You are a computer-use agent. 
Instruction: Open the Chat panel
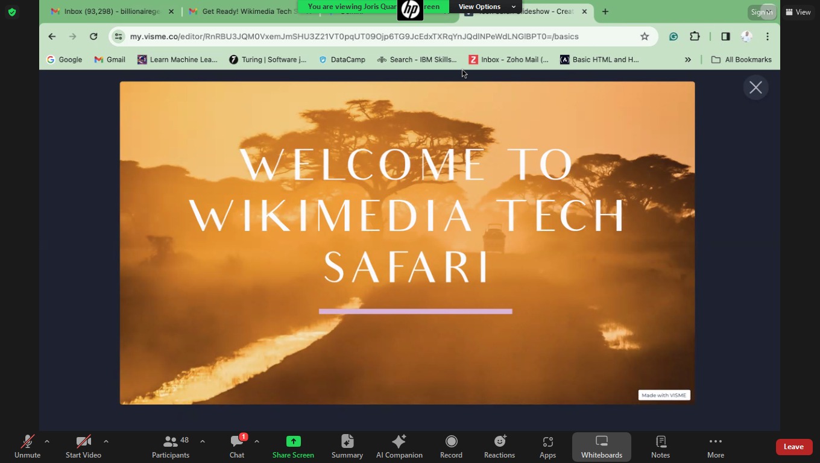237,447
